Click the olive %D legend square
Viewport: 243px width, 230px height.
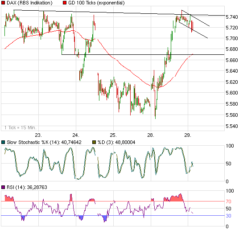94,142
